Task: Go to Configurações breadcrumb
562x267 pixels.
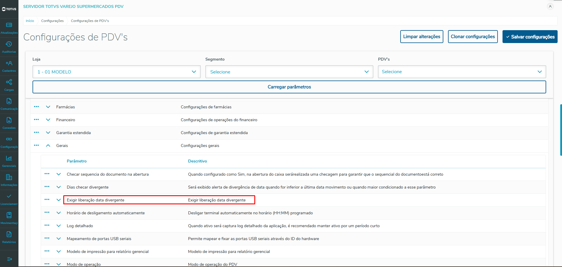Action: click(52, 21)
